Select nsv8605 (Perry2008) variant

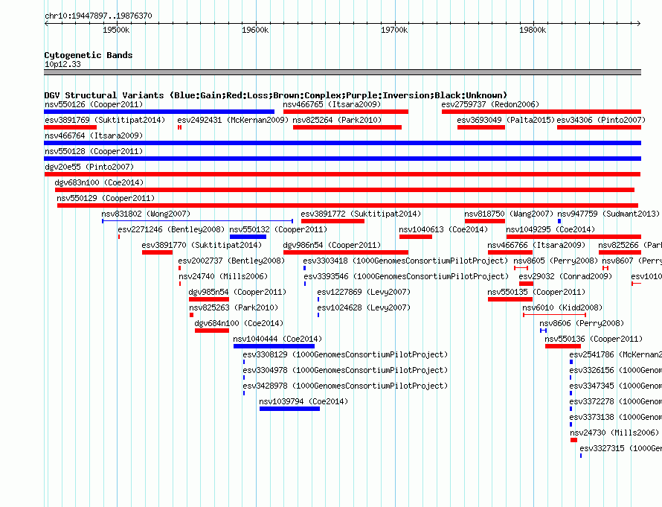[x=556, y=261]
